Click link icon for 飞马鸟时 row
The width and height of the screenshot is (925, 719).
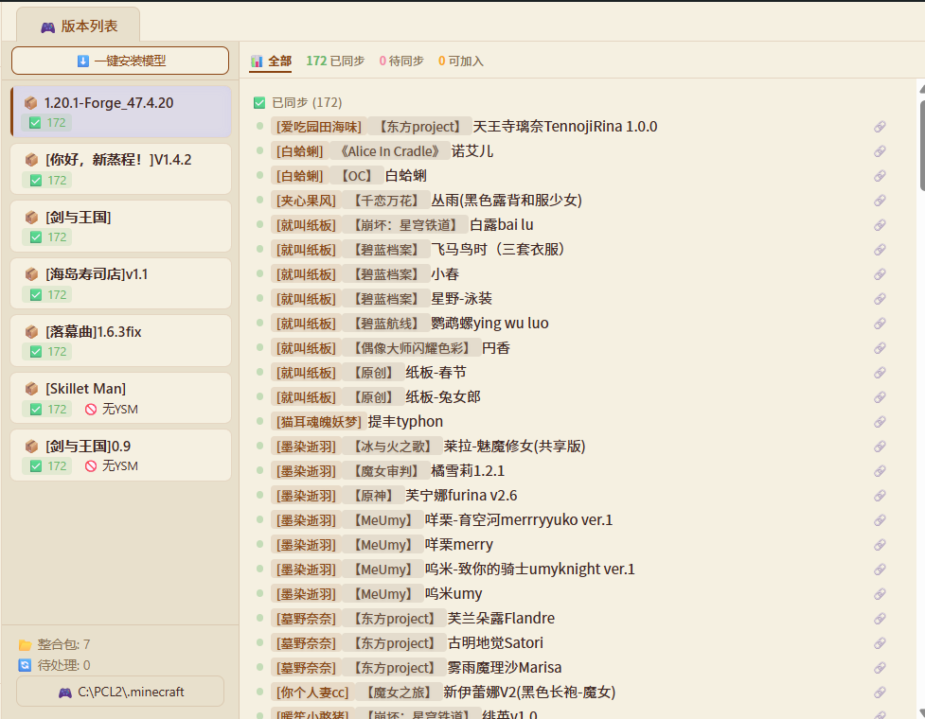tap(880, 250)
